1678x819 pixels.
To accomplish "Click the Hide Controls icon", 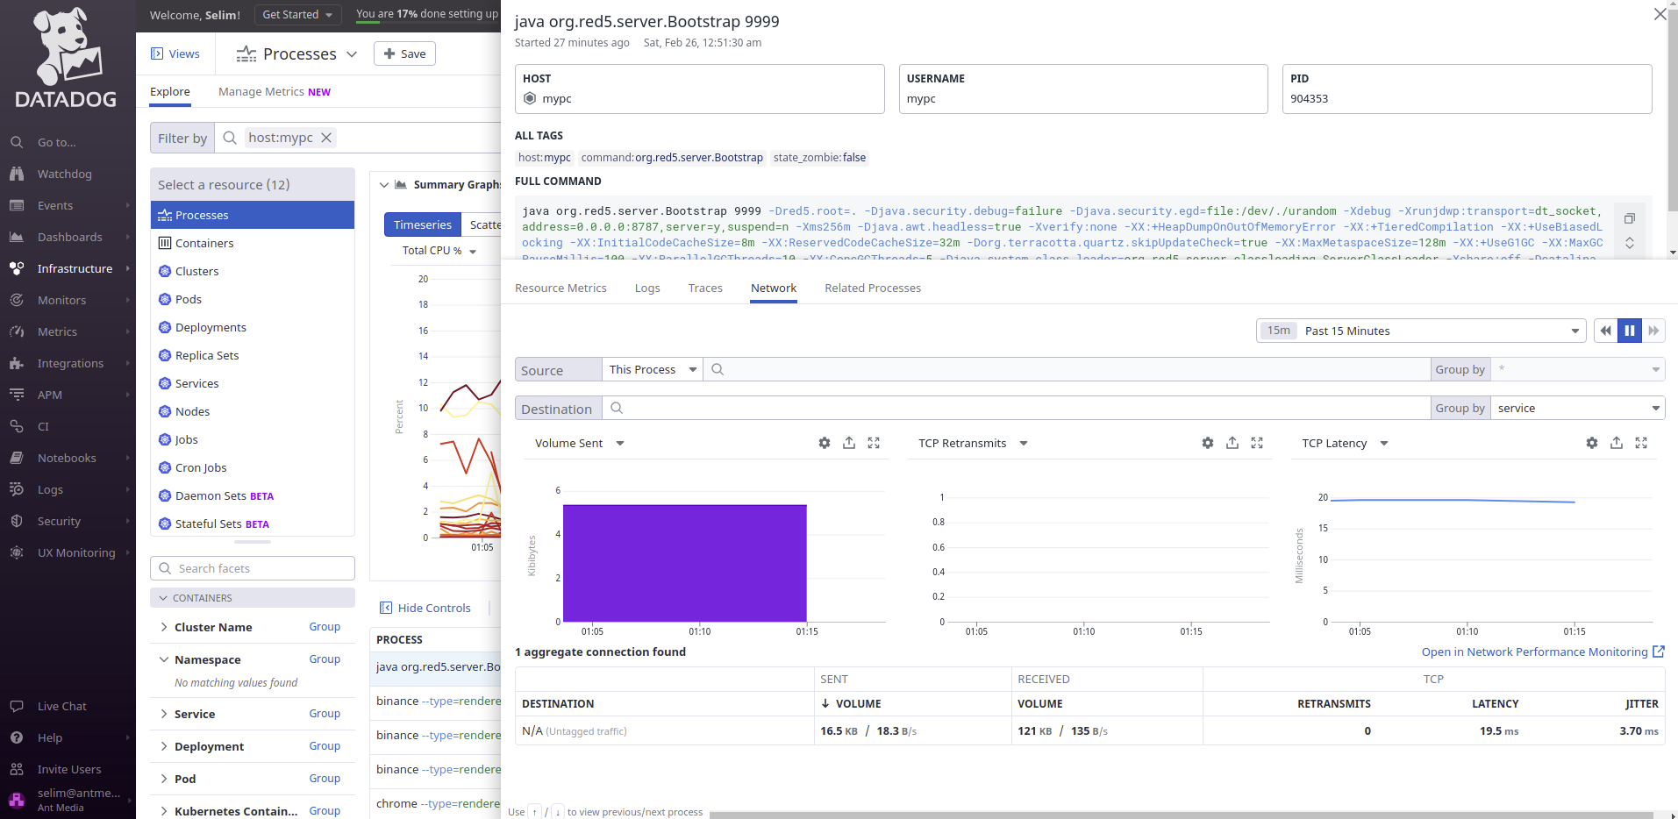I will point(386,608).
